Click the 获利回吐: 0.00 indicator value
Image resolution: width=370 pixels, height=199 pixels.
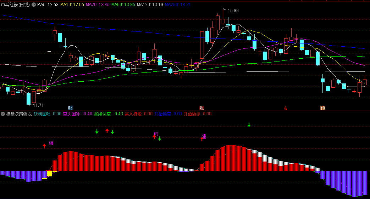(x=48, y=114)
